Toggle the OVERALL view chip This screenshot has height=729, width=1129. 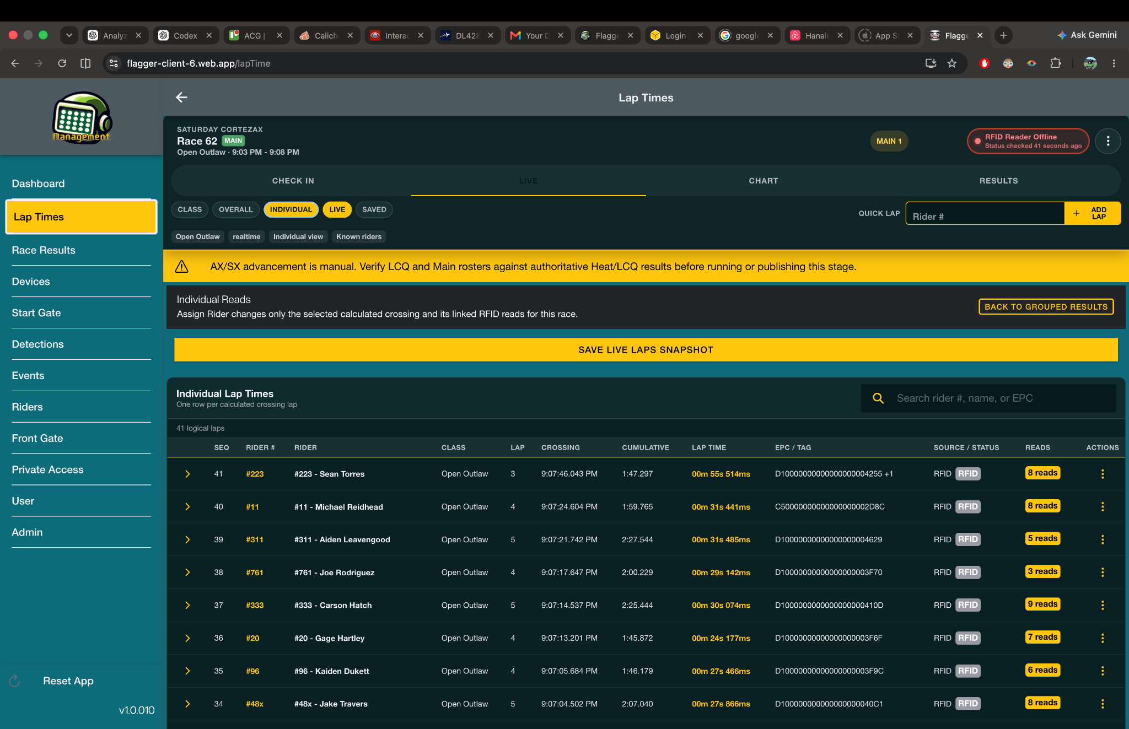(235, 209)
